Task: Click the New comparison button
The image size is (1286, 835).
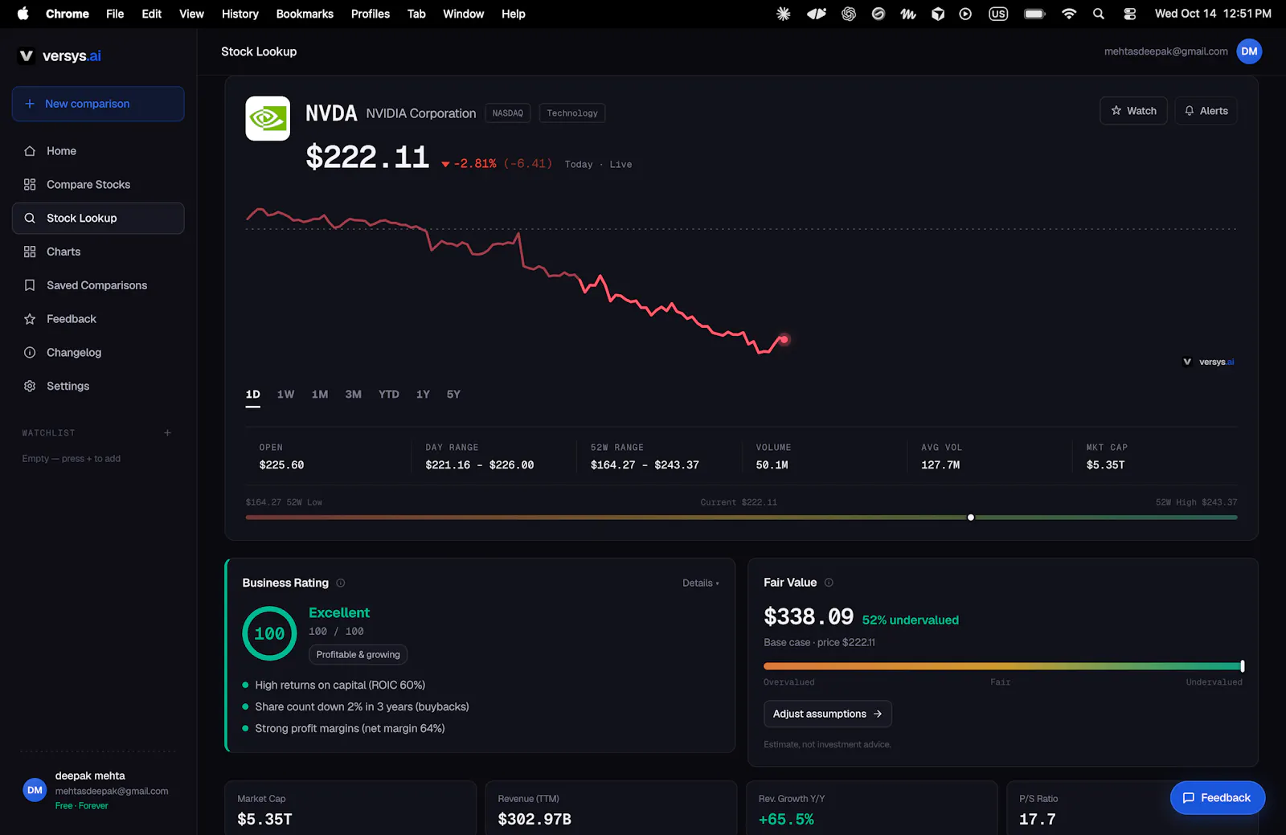Action: pos(98,104)
